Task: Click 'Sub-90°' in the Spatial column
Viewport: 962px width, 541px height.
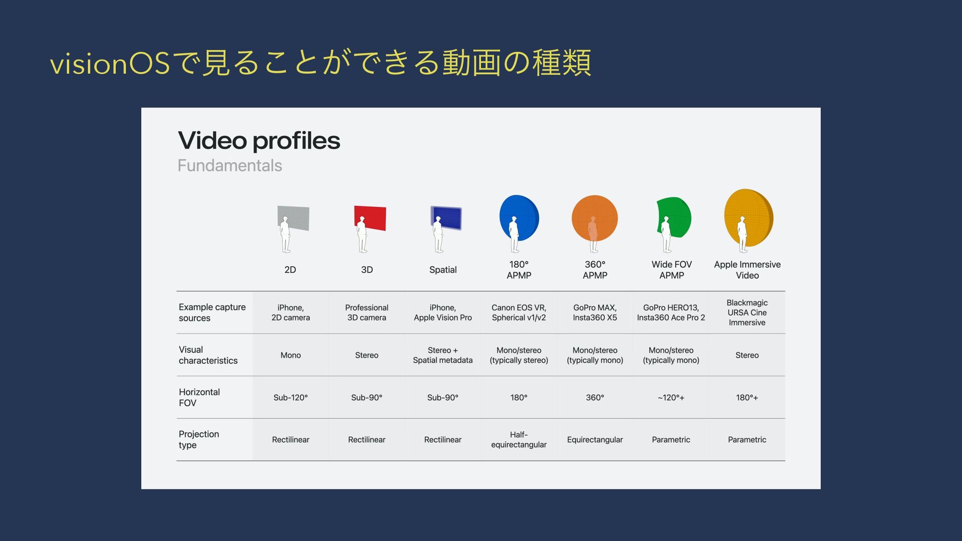Action: [443, 398]
